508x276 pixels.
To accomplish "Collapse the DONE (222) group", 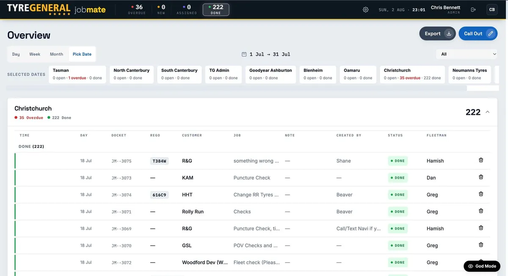I will 32,147.
